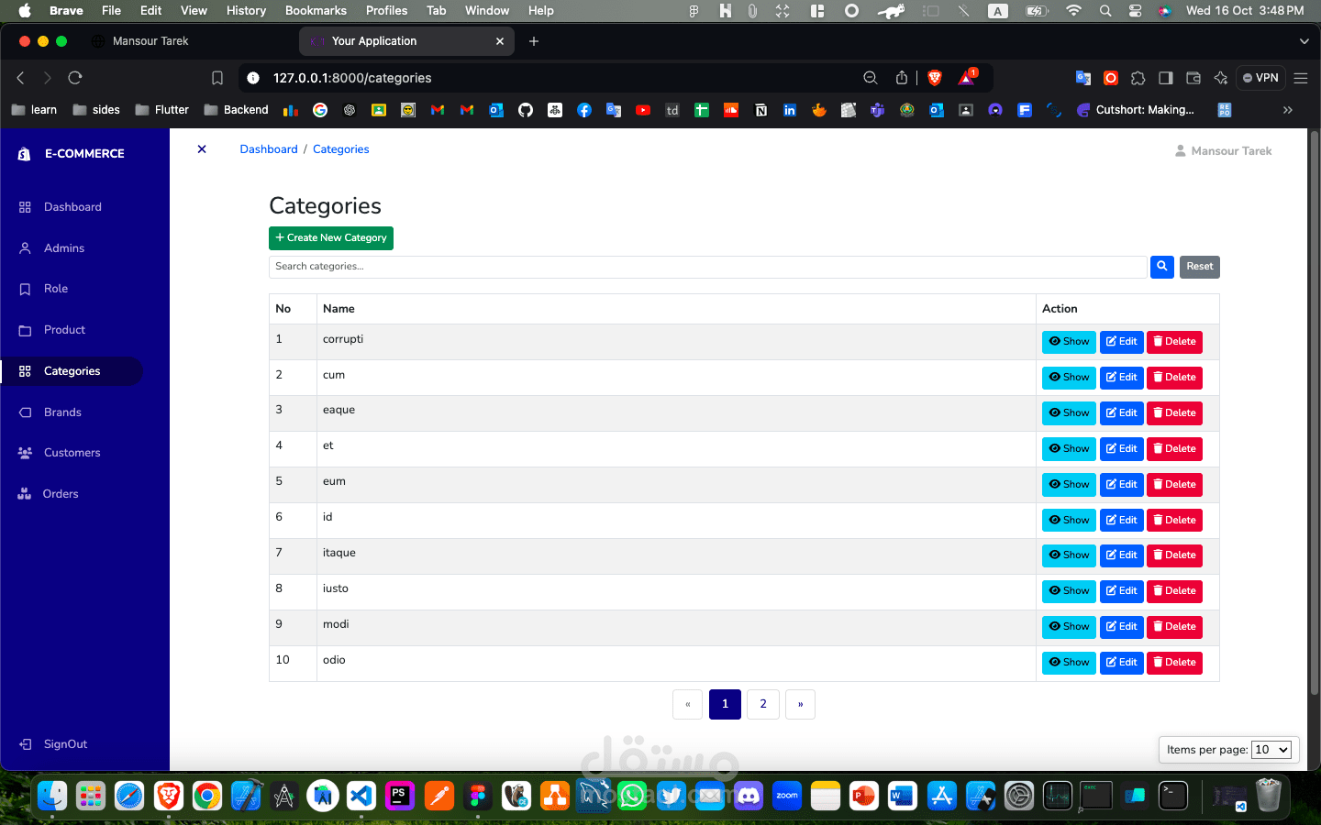The width and height of the screenshot is (1321, 825).
Task: Open Brave Wallet icon
Action: pyautogui.click(x=1193, y=78)
